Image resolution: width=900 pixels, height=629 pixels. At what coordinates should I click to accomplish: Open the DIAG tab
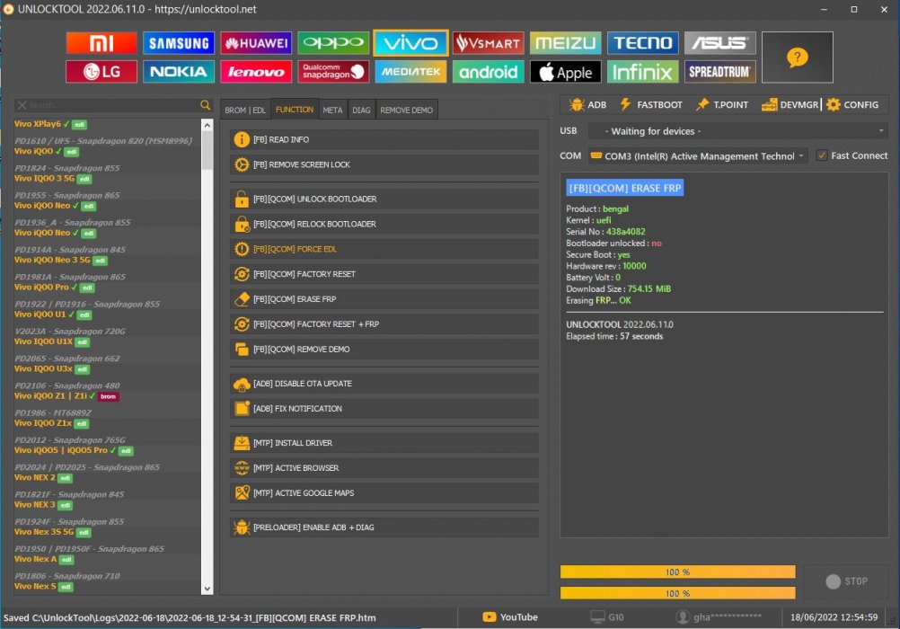361,111
